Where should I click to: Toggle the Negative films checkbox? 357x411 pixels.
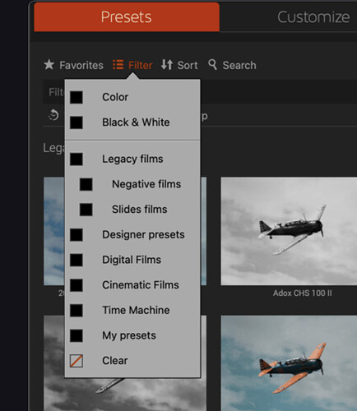[x=86, y=184]
